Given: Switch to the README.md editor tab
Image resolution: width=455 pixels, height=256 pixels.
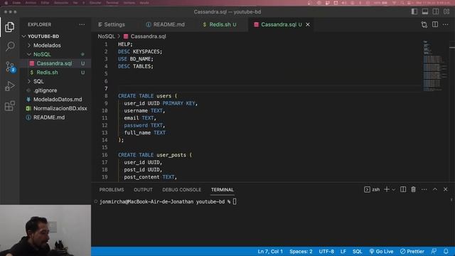Looking at the screenshot, I should 166,25.
